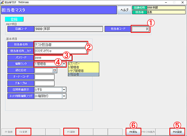Click the app icon in title bar

pos(2,2)
